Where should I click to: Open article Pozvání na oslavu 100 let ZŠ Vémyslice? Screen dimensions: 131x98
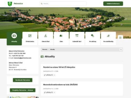pos(59,67)
